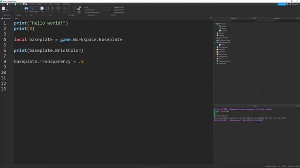Open the Find binoculars tool
This screenshot has height=168, width=300.
26,9
